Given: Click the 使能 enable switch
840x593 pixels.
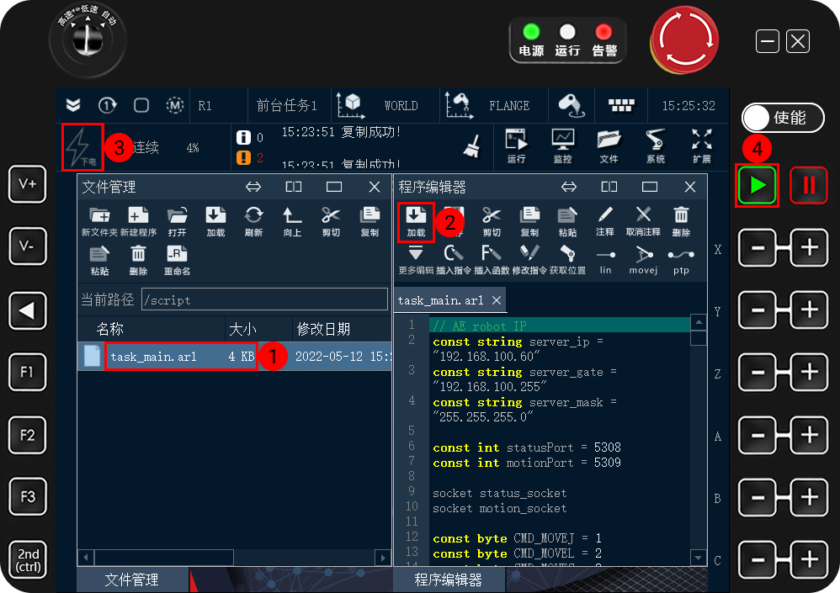Looking at the screenshot, I should pyautogui.click(x=782, y=118).
